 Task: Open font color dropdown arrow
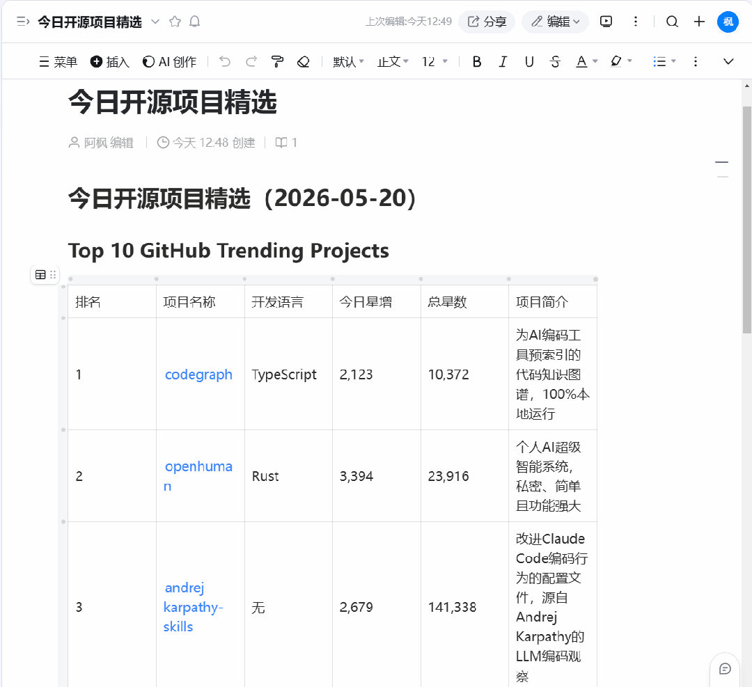(x=595, y=61)
